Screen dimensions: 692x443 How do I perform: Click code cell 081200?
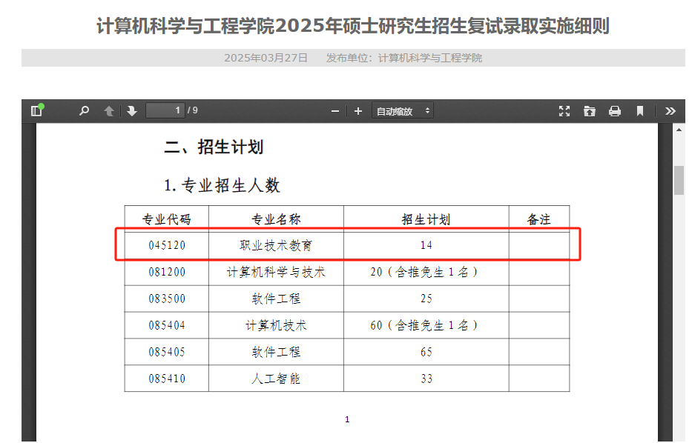point(167,272)
